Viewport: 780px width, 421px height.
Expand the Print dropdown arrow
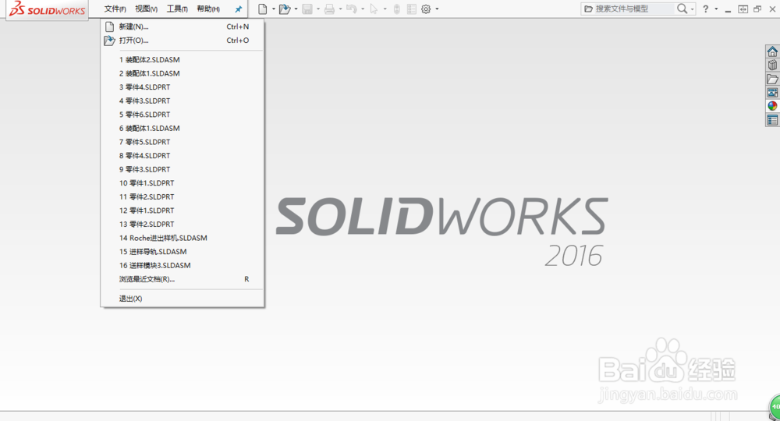tap(340, 9)
